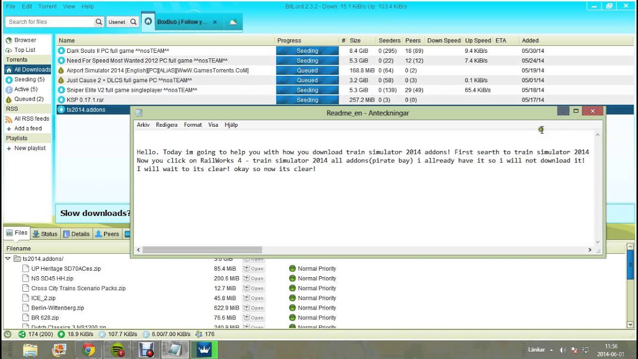Click the Sniper Elite V2 seeding status icon
The height and width of the screenshot is (359, 638).
click(61, 90)
